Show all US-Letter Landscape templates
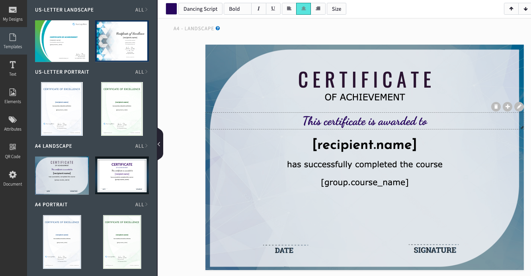This screenshot has height=276, width=531. (141, 10)
